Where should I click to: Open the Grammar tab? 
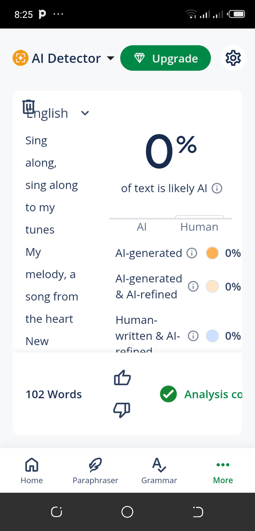[x=159, y=470]
